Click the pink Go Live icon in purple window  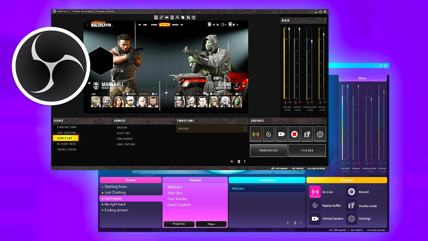coord(315,192)
